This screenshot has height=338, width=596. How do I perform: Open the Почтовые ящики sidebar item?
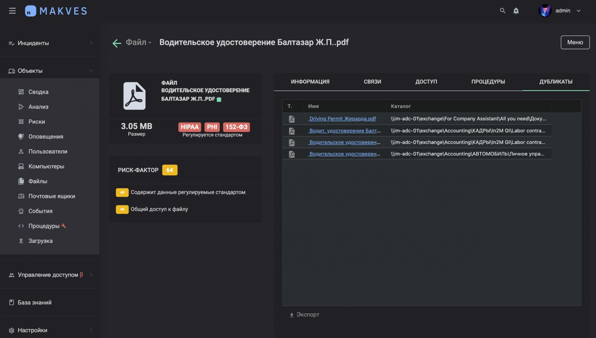[52, 196]
